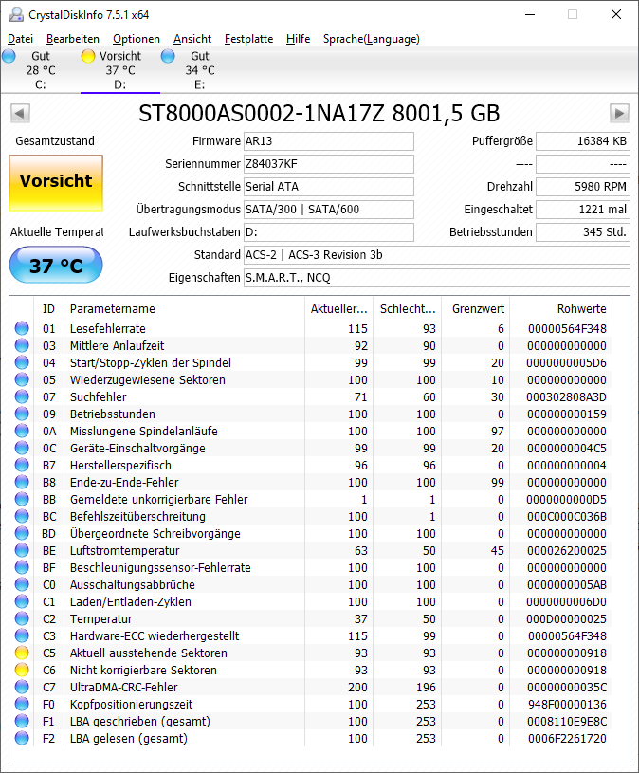Click yellow warning icon for Aktuell ausstehende Sektoren
Viewport: 639px width, 773px height.
coord(22,653)
